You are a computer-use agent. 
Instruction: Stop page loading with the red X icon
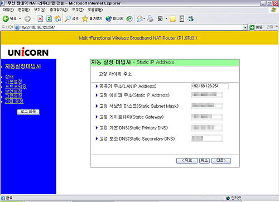click(40, 18)
